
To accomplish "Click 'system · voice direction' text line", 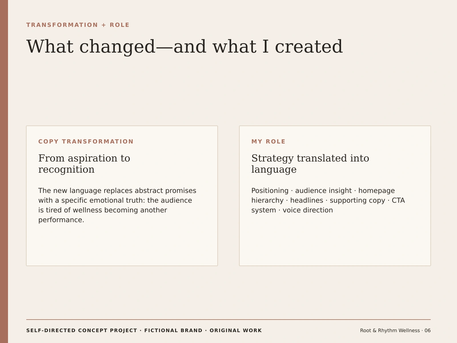I will [x=292, y=210].
